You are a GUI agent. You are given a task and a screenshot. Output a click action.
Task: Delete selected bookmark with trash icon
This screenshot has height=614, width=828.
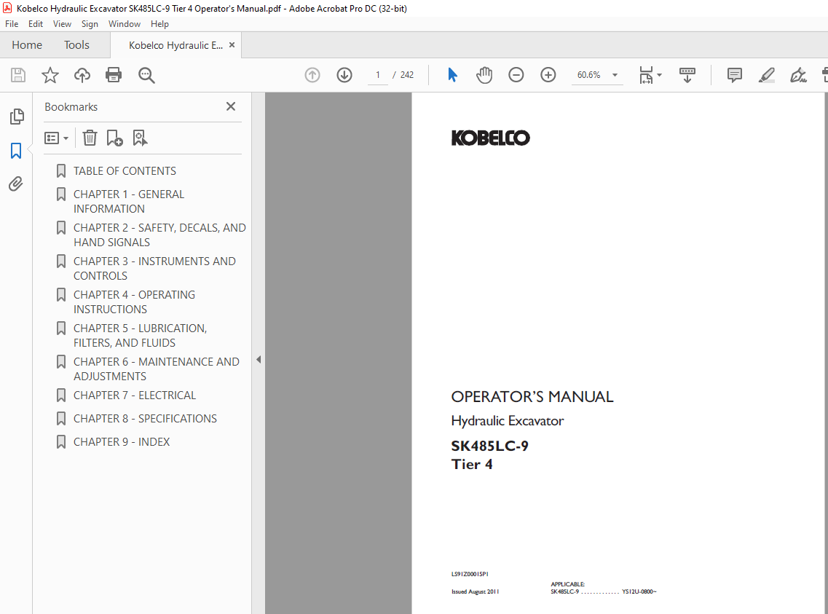90,138
